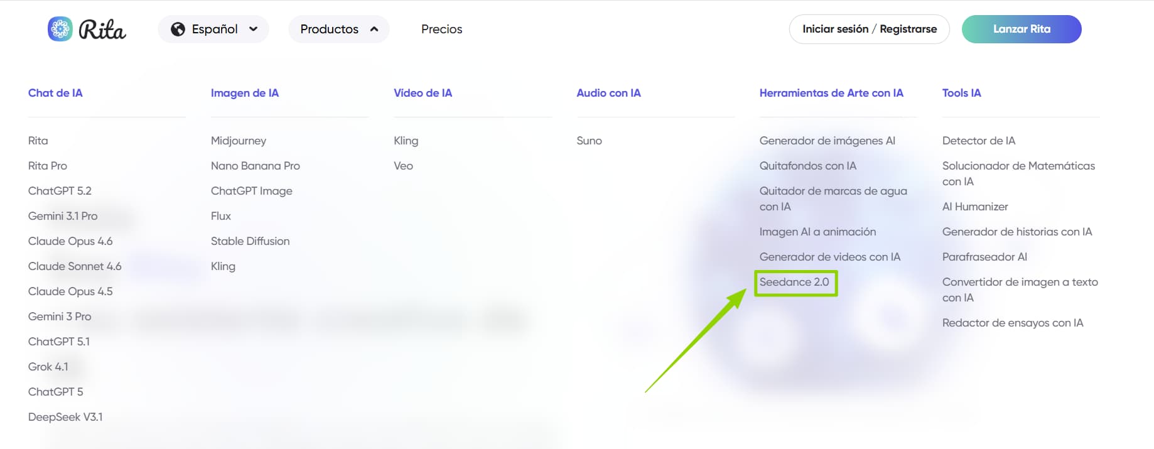Select Herramientas de Arte con IA heading
This screenshot has width=1154, height=449.
coord(831,93)
